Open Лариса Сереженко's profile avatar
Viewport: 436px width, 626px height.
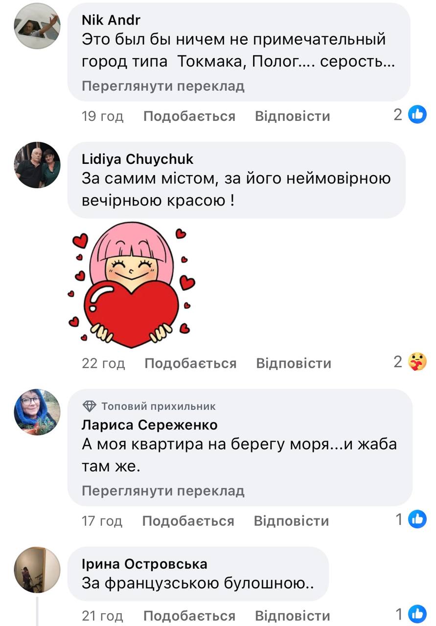[x=37, y=412]
